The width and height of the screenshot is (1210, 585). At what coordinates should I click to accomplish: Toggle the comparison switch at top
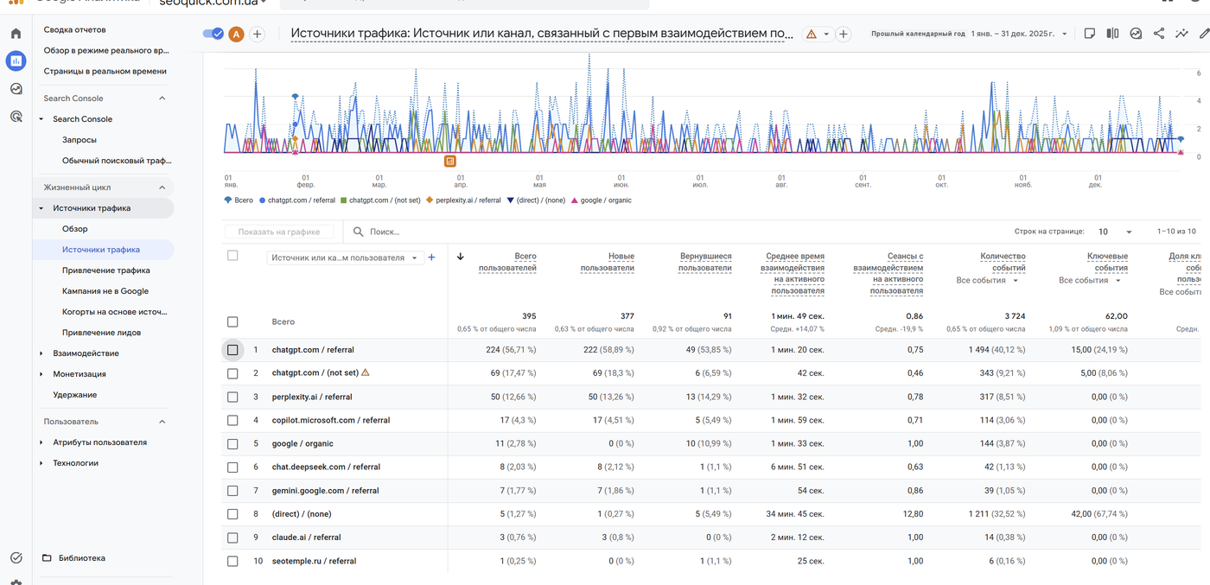[213, 34]
